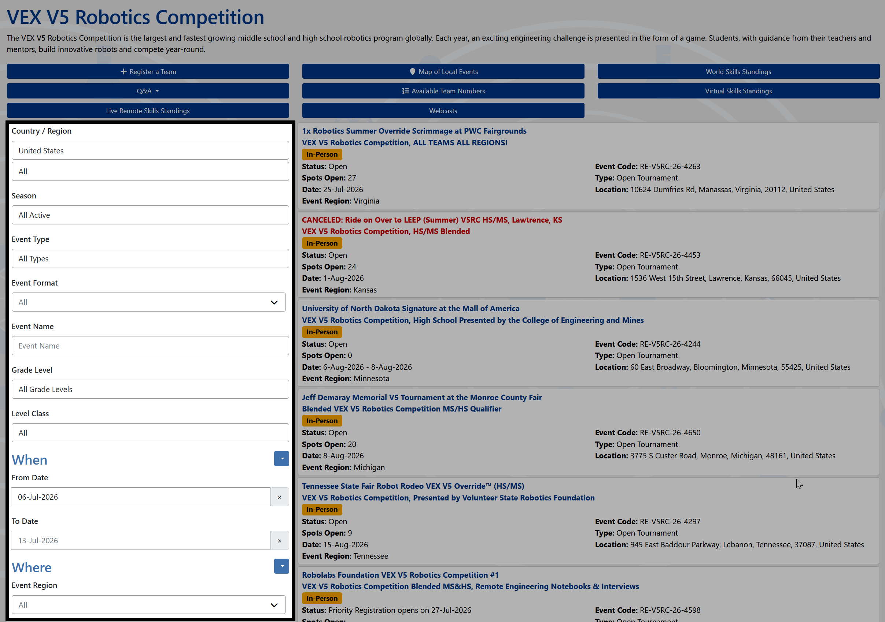Viewport: 885px width, 622px height.
Task: Open the Map of Local Events
Action: coord(443,71)
